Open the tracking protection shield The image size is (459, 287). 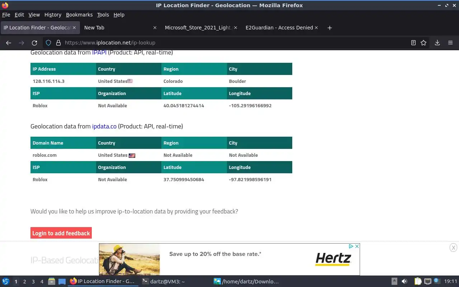48,43
